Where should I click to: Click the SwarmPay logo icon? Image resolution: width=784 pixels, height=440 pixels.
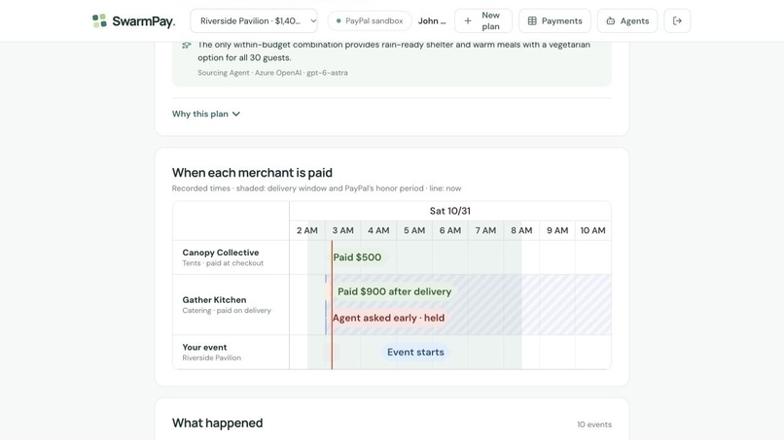click(x=99, y=21)
